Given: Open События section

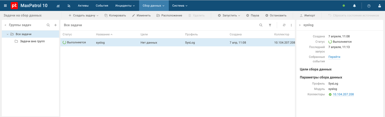Looking at the screenshot, I should [x=102, y=6].
